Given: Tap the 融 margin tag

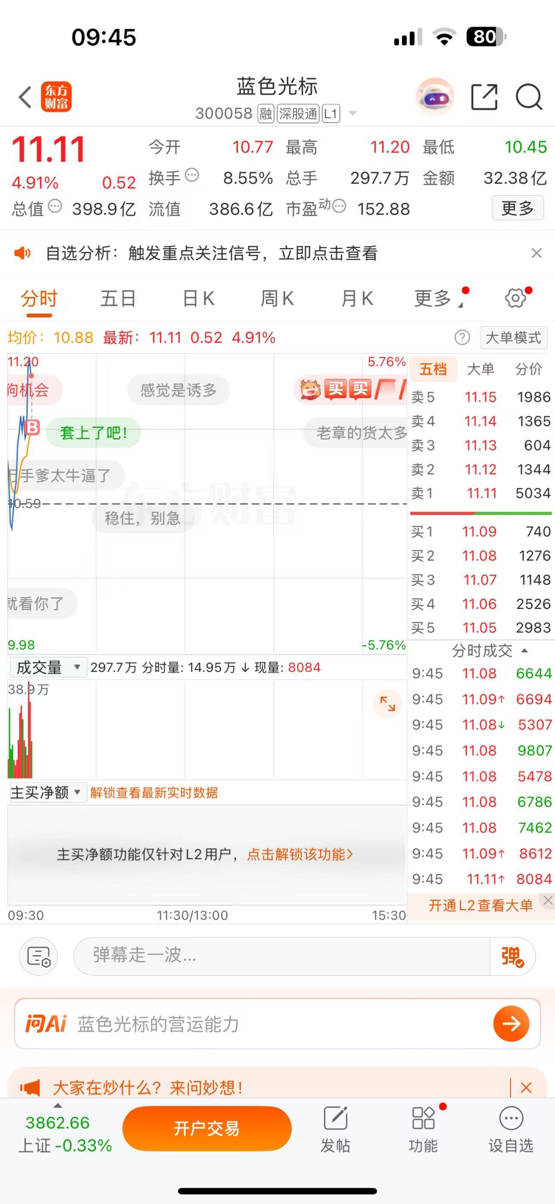Looking at the screenshot, I should point(266,114).
